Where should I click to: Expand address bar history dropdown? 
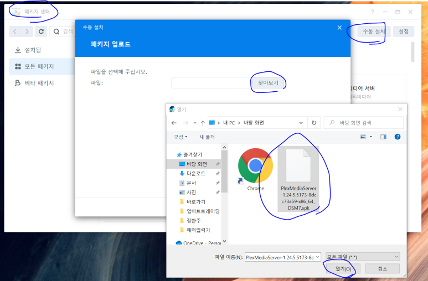[x=301, y=123]
